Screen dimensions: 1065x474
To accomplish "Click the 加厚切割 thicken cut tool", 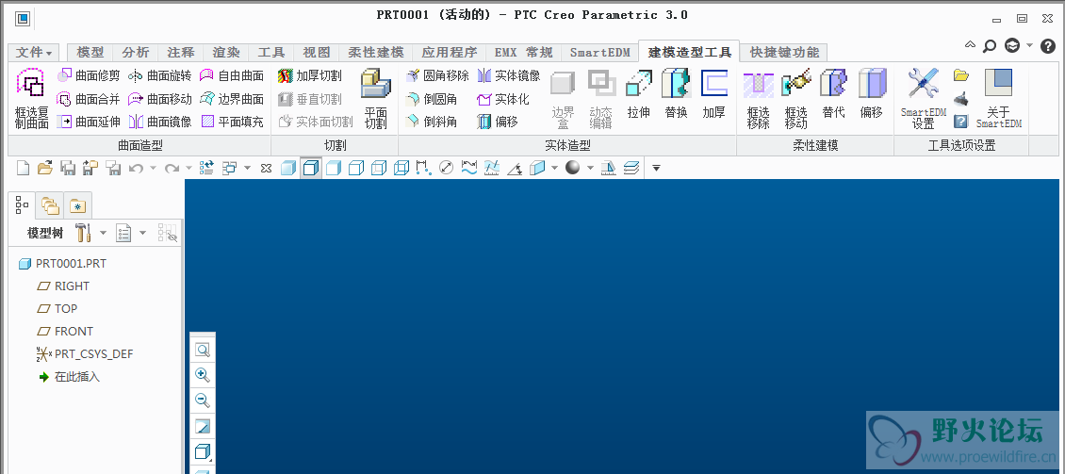I will point(310,75).
